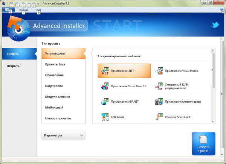Choose the Импорт проектов category
226x164 pixels.
pyautogui.click(x=58, y=118)
